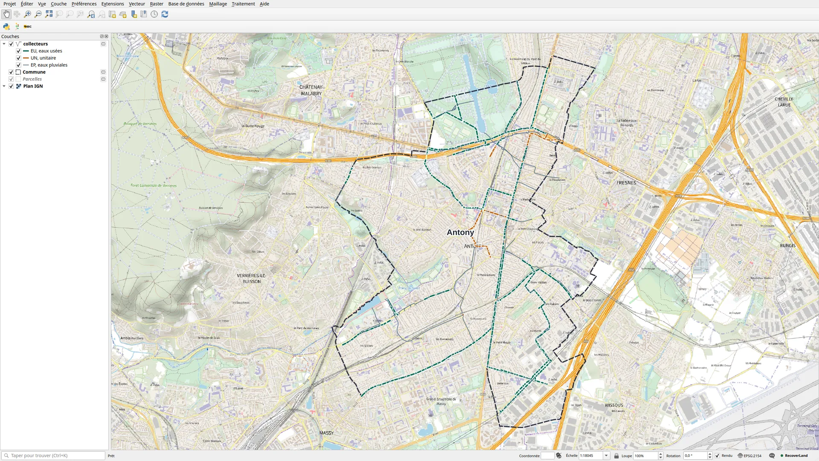Image resolution: width=819 pixels, height=461 pixels.
Task: Open the Python console
Action: point(6,26)
